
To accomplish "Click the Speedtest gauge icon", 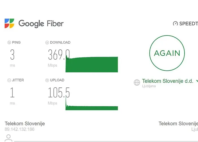I will 175,24.
